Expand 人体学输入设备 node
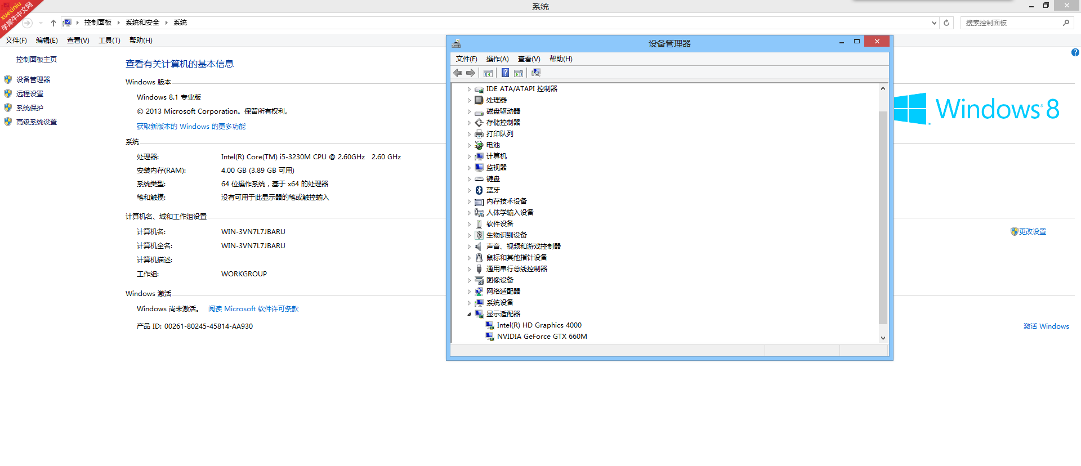The image size is (1081, 466). pyautogui.click(x=469, y=213)
